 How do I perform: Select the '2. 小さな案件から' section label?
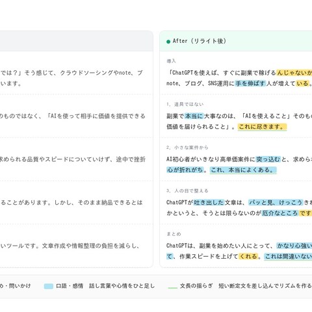pos(187,148)
